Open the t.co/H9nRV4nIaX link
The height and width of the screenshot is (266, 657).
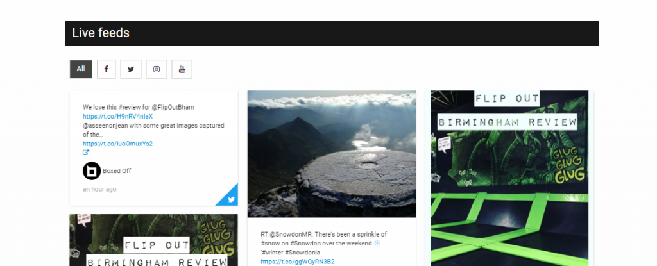click(118, 116)
